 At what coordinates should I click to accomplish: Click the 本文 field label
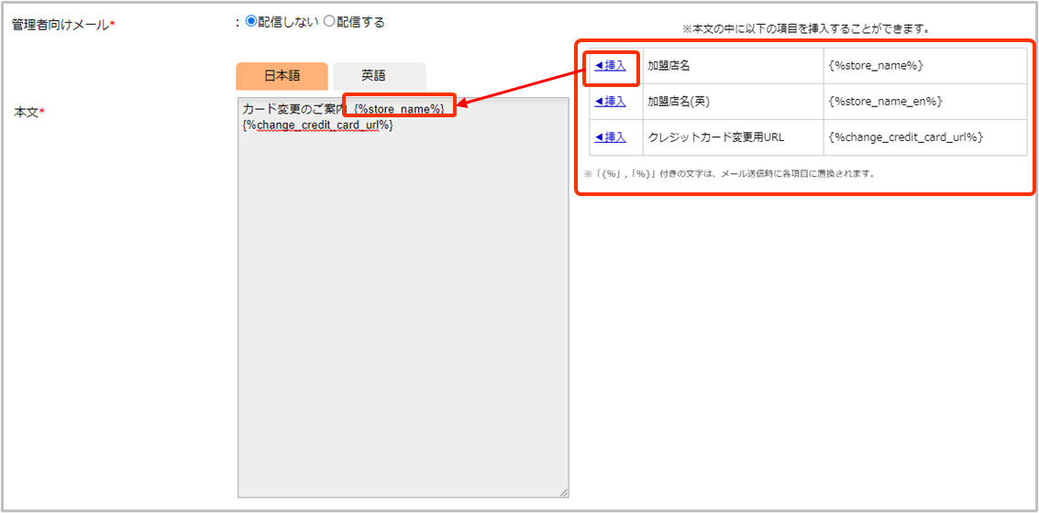pyautogui.click(x=26, y=112)
